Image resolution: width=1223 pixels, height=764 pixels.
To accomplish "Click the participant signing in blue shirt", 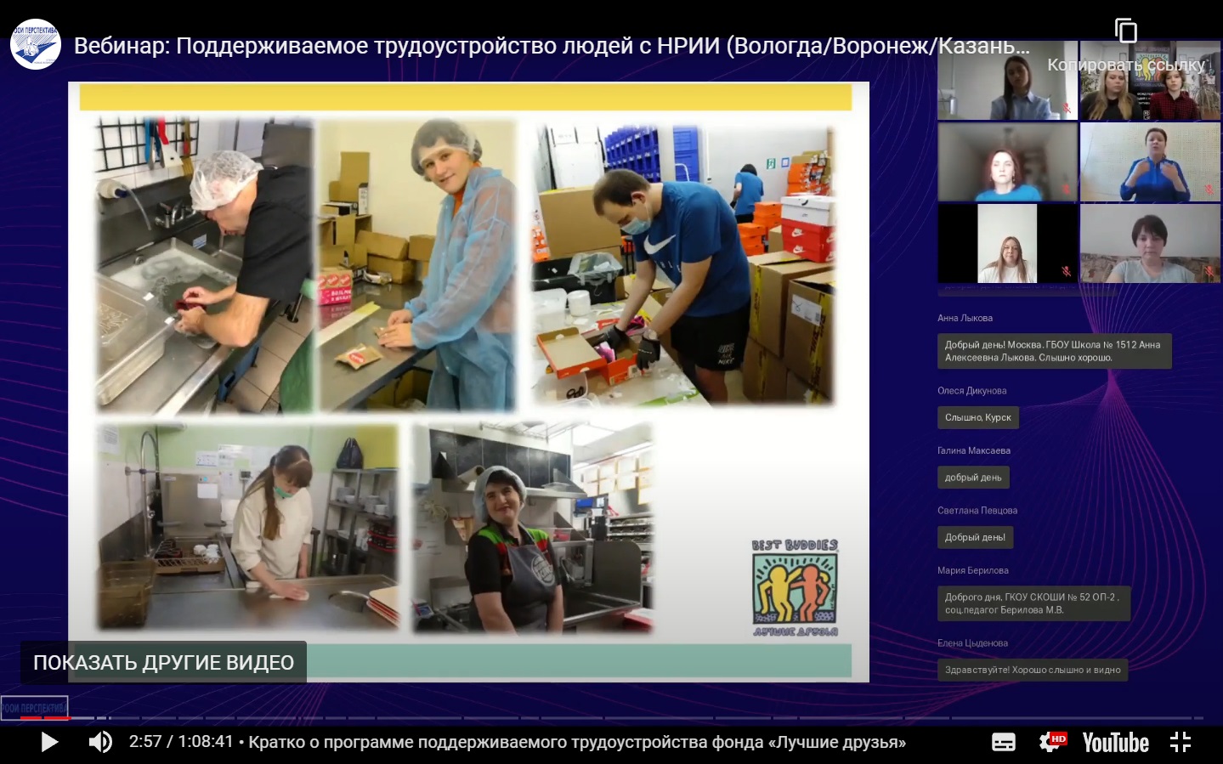I will 1150,162.
